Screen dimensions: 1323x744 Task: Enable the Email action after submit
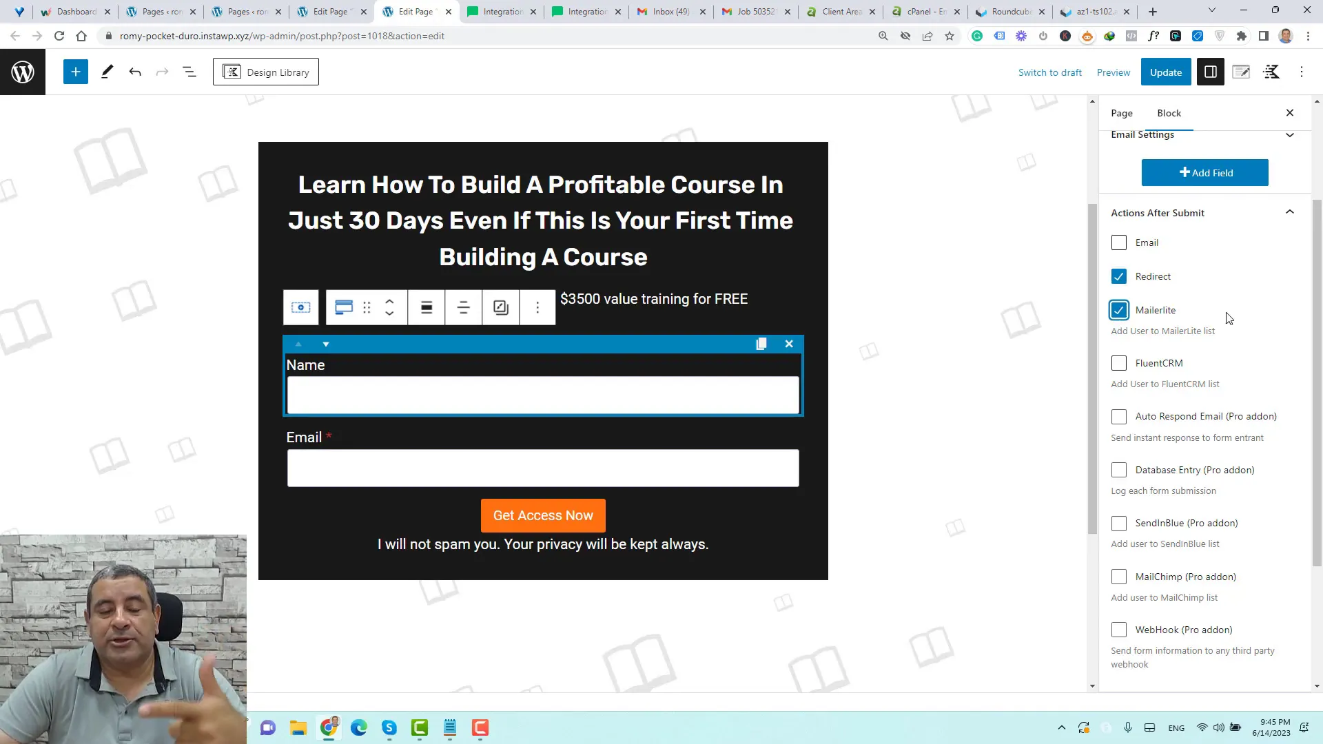click(1118, 242)
